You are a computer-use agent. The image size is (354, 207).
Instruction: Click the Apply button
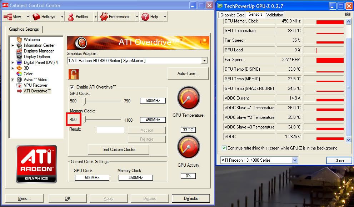tap(109, 198)
